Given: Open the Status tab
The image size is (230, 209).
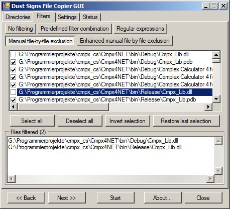Looking at the screenshot, I should [90, 17].
